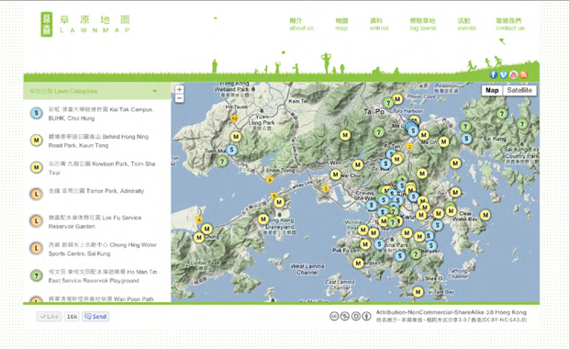Click the S icon beside Kai Tak Campus entry
The width and height of the screenshot is (569, 349).
tap(37, 113)
